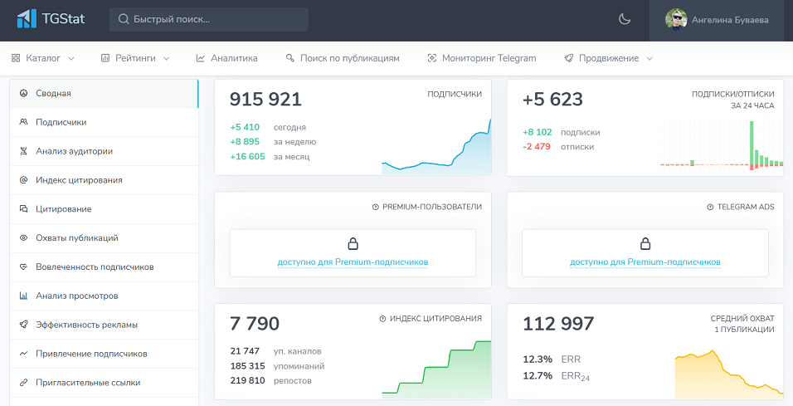Click the eye icon for Охваты публикаций
The height and width of the screenshot is (406, 793).
[x=23, y=238]
